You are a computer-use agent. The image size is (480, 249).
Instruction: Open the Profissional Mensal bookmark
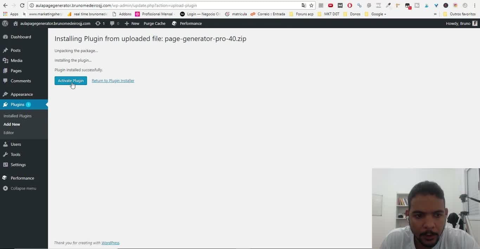coord(155,14)
